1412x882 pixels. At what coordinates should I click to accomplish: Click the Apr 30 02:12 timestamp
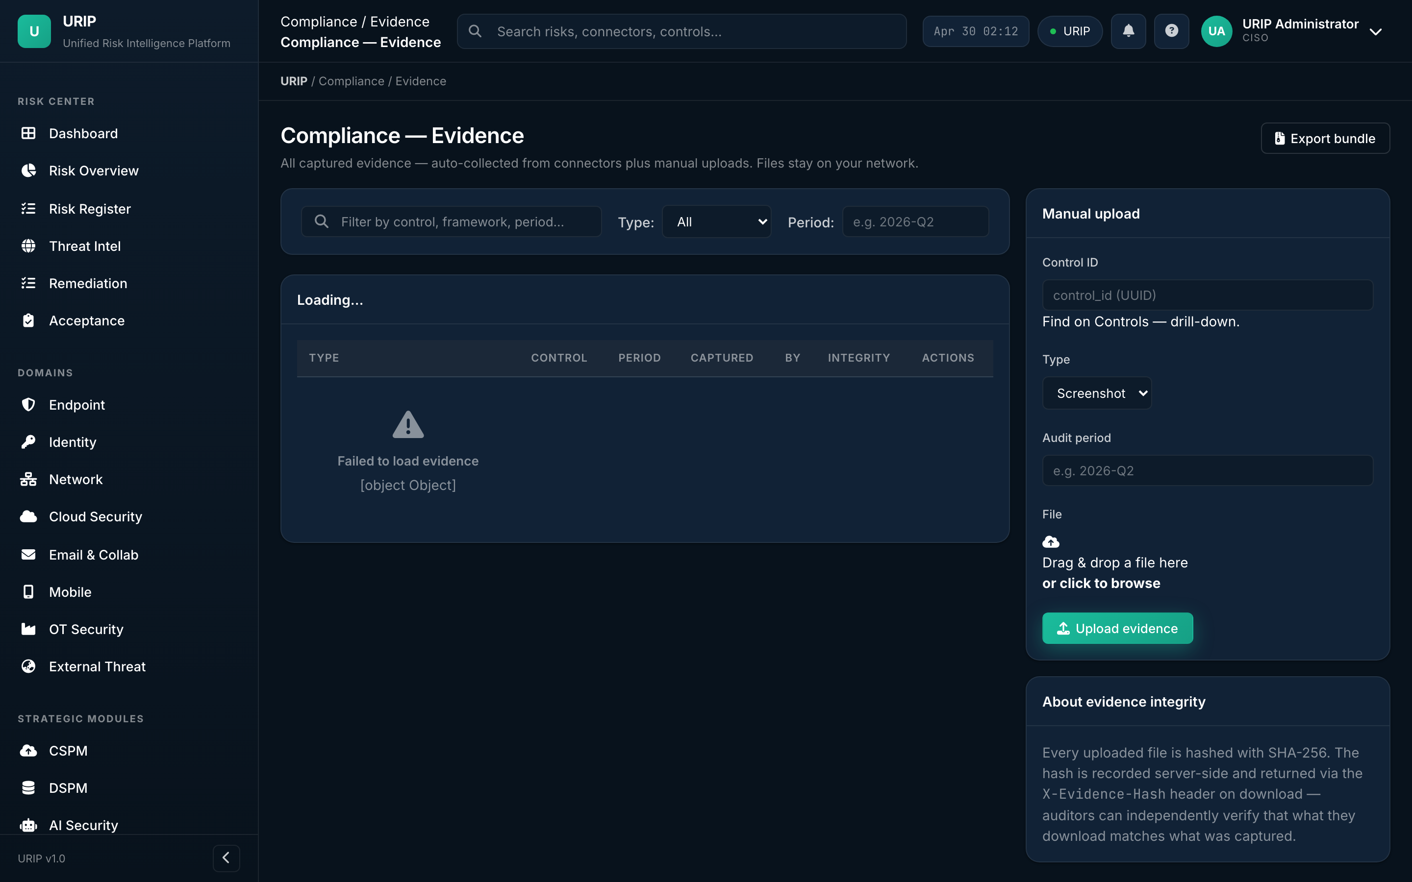976,31
